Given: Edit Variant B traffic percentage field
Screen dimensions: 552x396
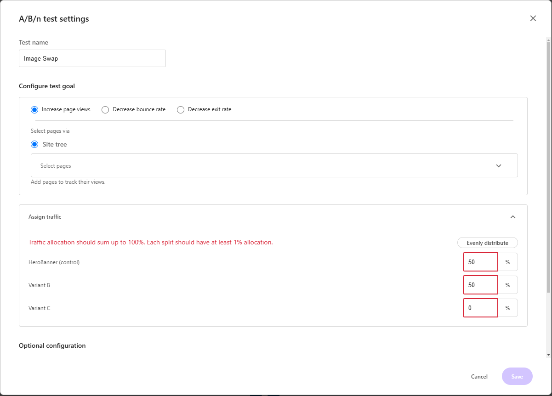Looking at the screenshot, I should tap(480, 285).
